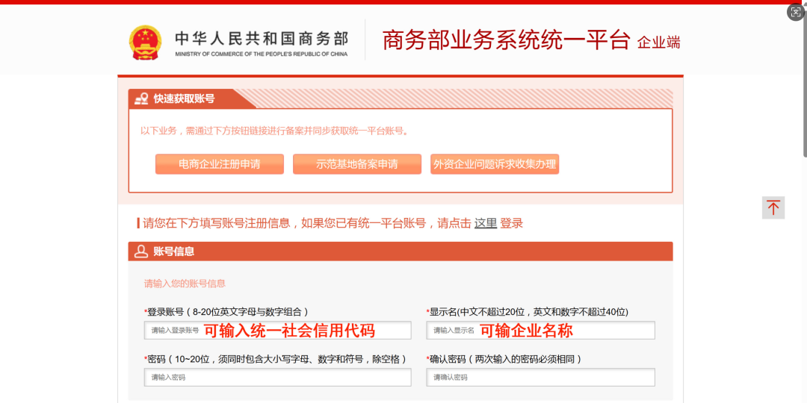This screenshot has height=403, width=807.
Task: Click the 请输入您的账号信息 hint text
Action: 185,284
